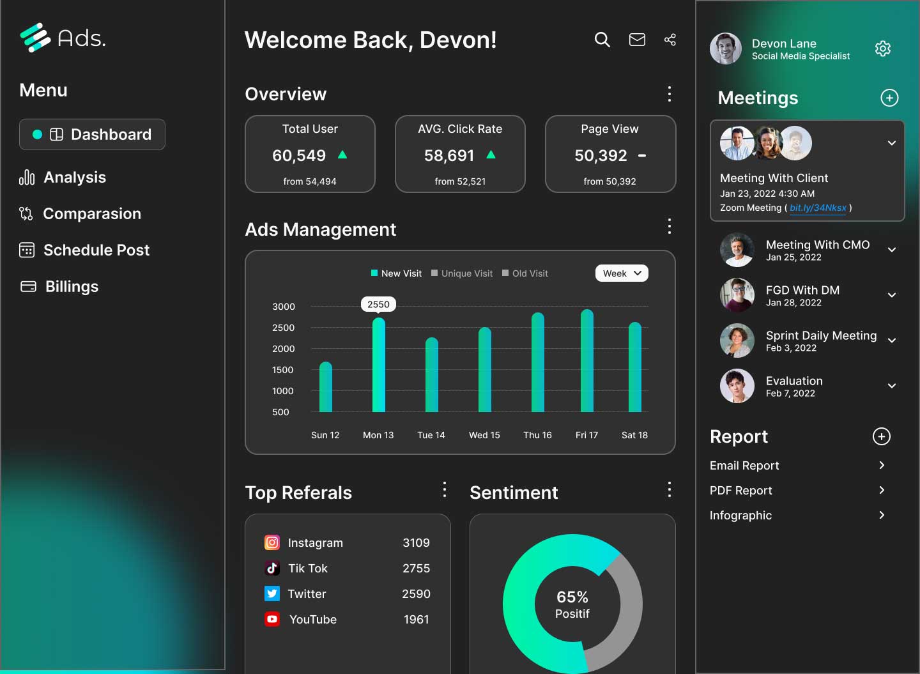Open PDF Report chevron

coord(882,490)
